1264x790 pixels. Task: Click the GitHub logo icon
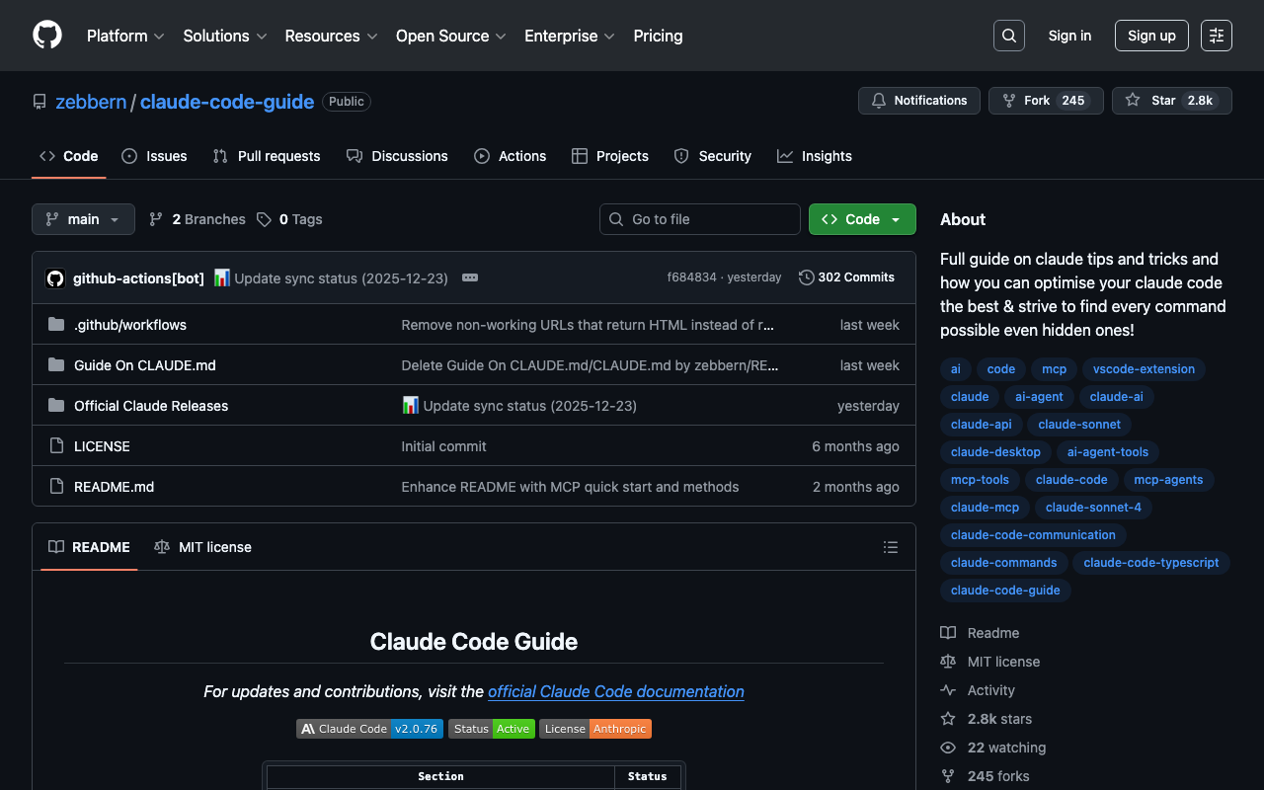(x=47, y=36)
